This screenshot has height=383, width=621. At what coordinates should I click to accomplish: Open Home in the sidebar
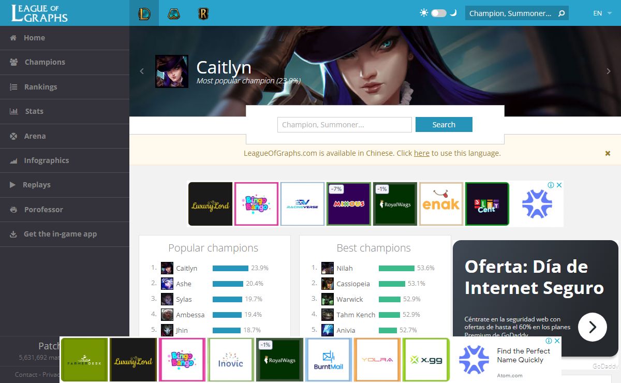65,38
